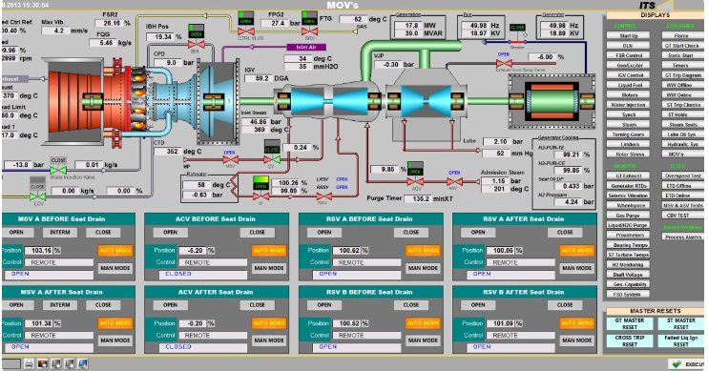Viewport: 708px width, 371px height.
Task: Click the H2 Pressure value 4.24
Action: (568, 202)
